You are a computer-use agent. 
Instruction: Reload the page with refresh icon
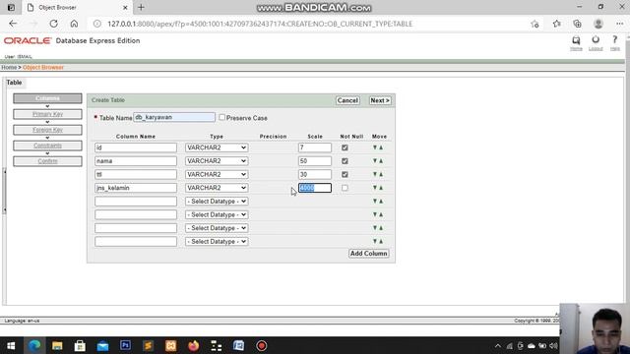(x=53, y=24)
